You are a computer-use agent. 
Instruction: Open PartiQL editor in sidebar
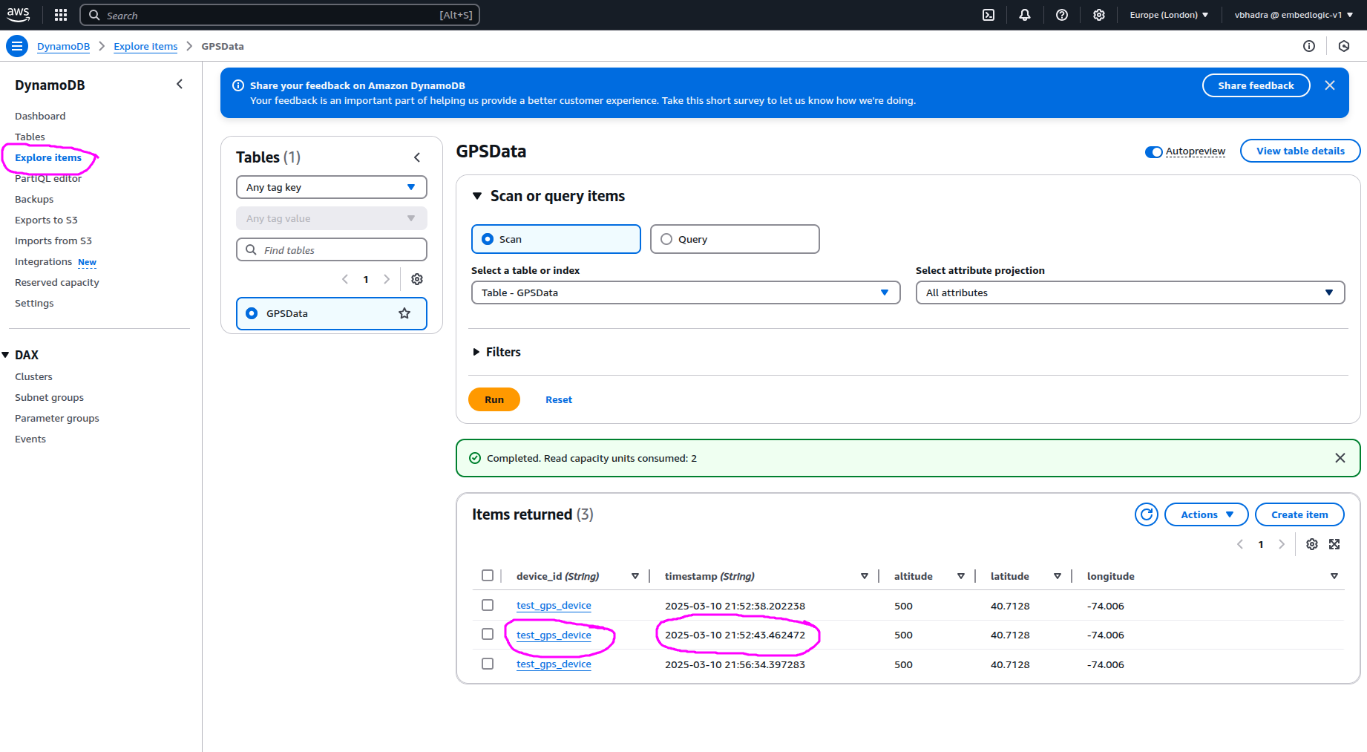[48, 179]
